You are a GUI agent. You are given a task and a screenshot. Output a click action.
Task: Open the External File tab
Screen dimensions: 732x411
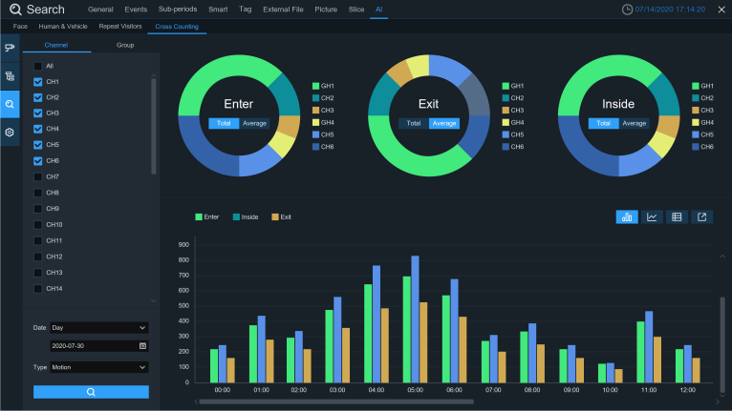pos(283,10)
